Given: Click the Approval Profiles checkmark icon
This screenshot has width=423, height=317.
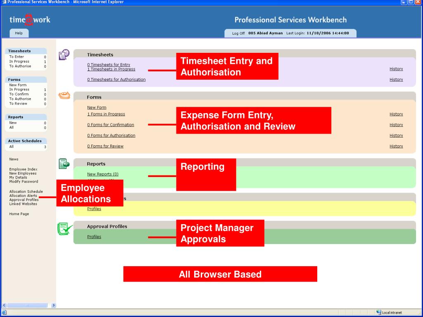Looking at the screenshot, I should (65, 229).
